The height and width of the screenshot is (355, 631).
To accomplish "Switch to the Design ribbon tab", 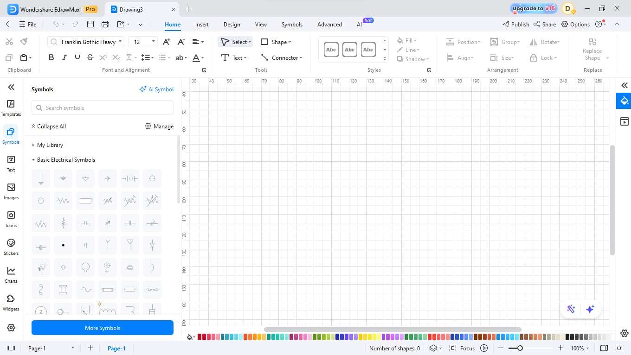I will pos(232,25).
